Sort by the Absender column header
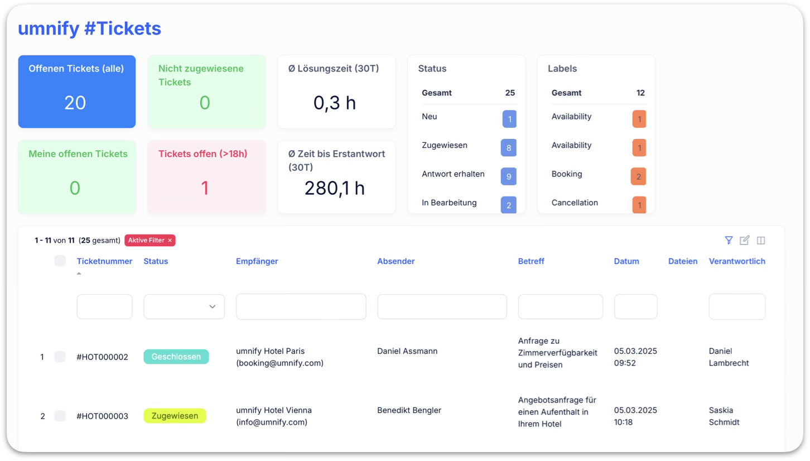 (x=396, y=261)
